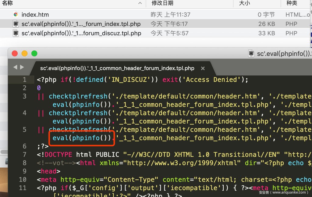
Task: Click the xmlns attribute on line 8
Action: [111, 163]
